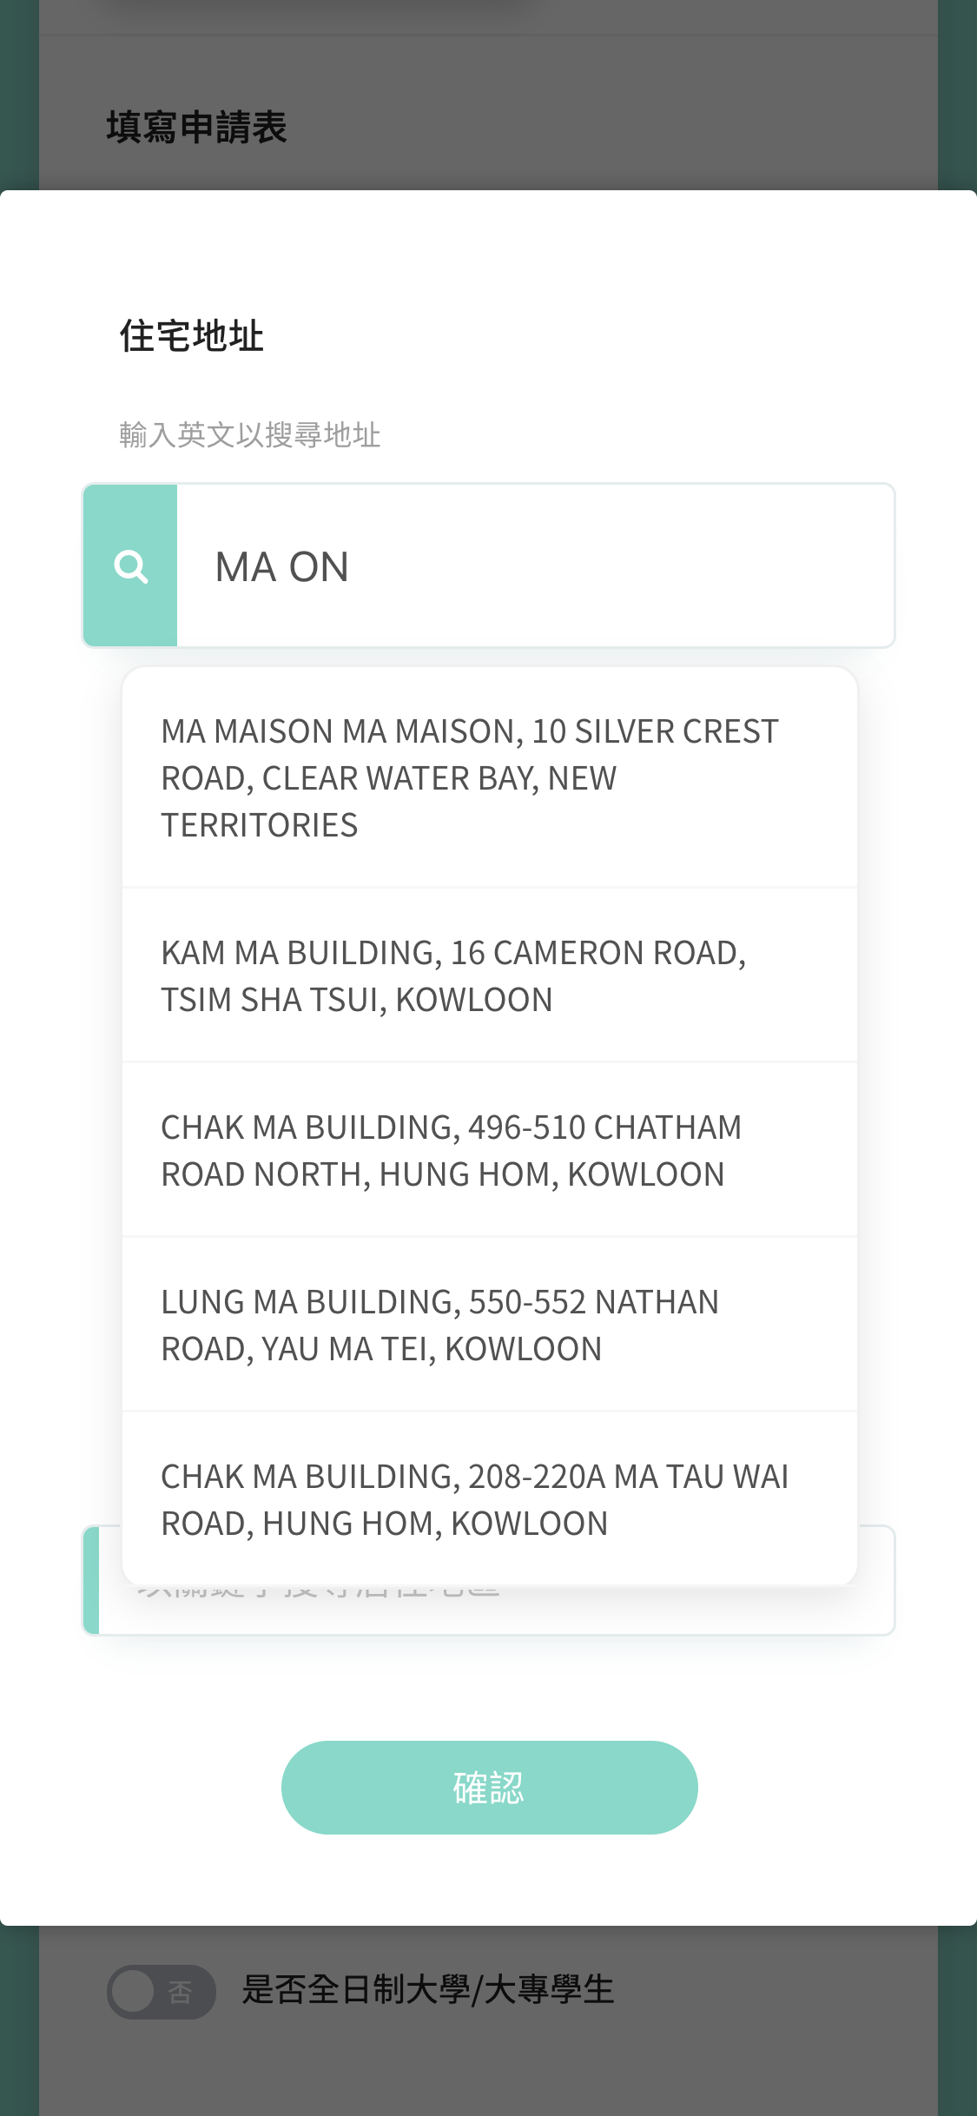Click the 是否全日制大學/大專學生 label
The height and width of the screenshot is (2116, 977).
click(x=427, y=1989)
